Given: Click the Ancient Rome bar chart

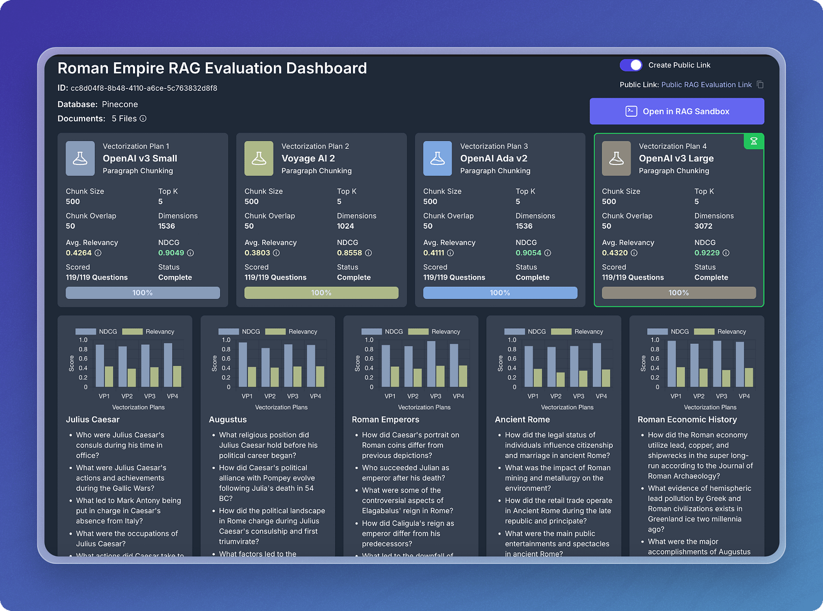Looking at the screenshot, I should click(x=567, y=364).
